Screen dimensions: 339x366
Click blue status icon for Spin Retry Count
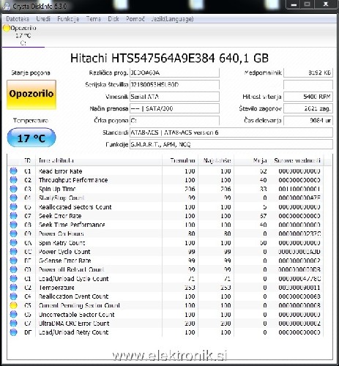click(x=13, y=242)
